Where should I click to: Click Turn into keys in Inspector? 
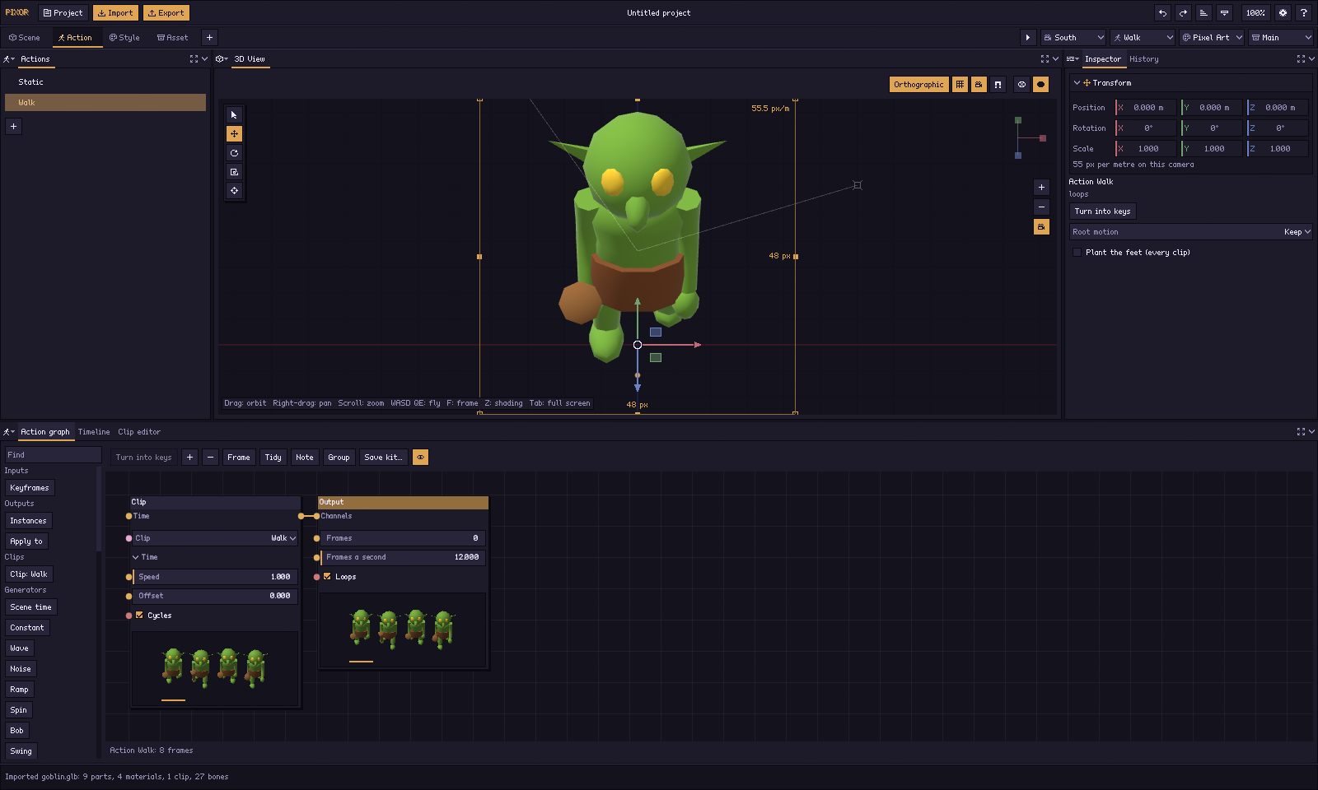1102,211
